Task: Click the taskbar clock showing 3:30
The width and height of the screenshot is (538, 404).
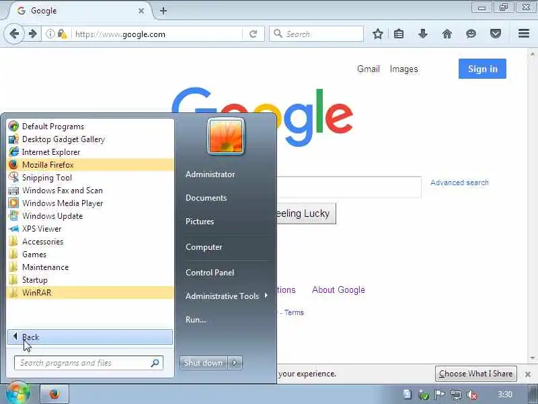Action: [505, 394]
